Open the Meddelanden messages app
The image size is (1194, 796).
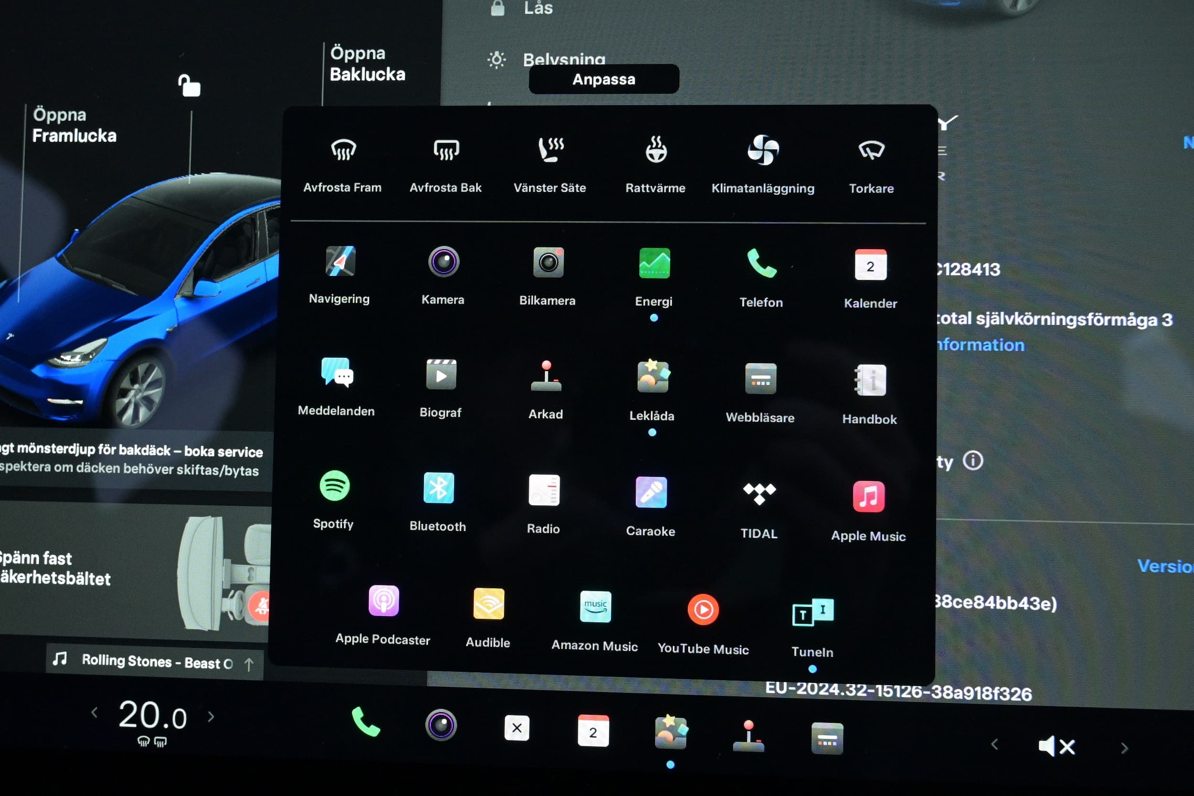337,386
